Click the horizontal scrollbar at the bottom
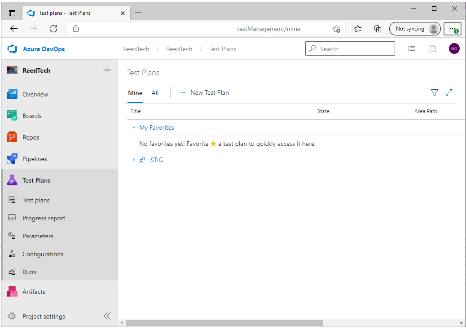 click(224, 323)
